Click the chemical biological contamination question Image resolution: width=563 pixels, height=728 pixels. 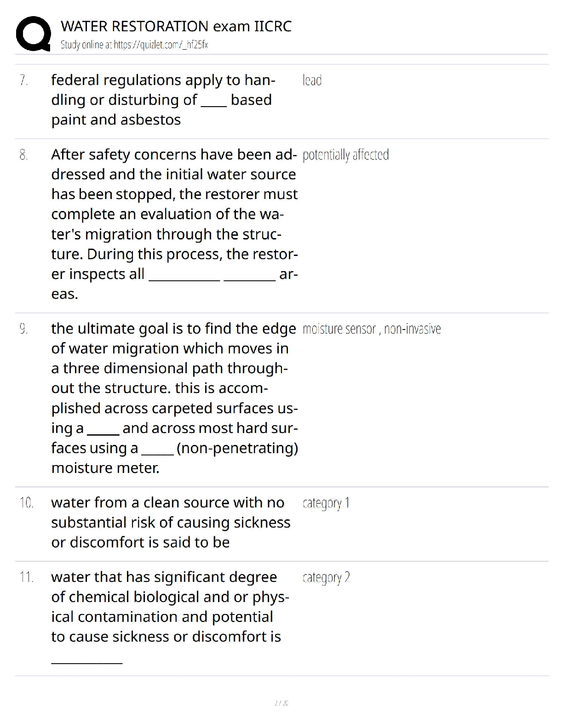(x=169, y=607)
